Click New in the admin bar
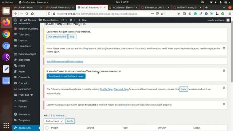The height and width of the screenshot is (131, 233). (82, 20)
